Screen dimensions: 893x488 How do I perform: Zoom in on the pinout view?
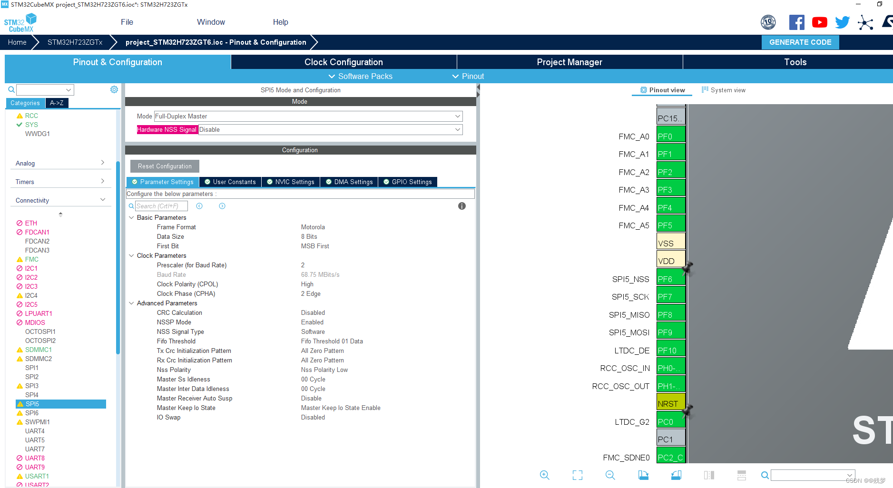click(x=545, y=475)
